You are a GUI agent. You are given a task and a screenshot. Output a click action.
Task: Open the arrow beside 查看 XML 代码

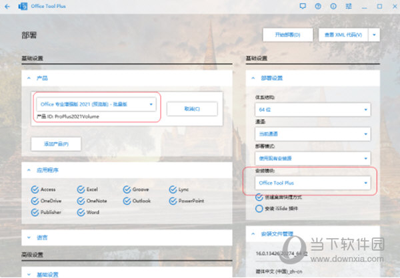coord(374,35)
